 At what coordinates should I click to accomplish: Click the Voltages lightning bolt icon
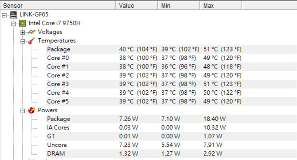point(32,32)
